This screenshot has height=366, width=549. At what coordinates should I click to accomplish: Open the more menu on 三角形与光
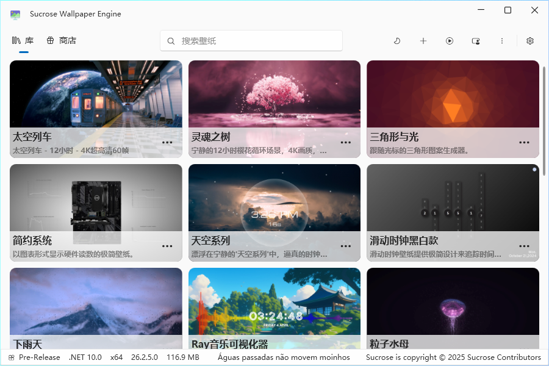pyautogui.click(x=524, y=142)
